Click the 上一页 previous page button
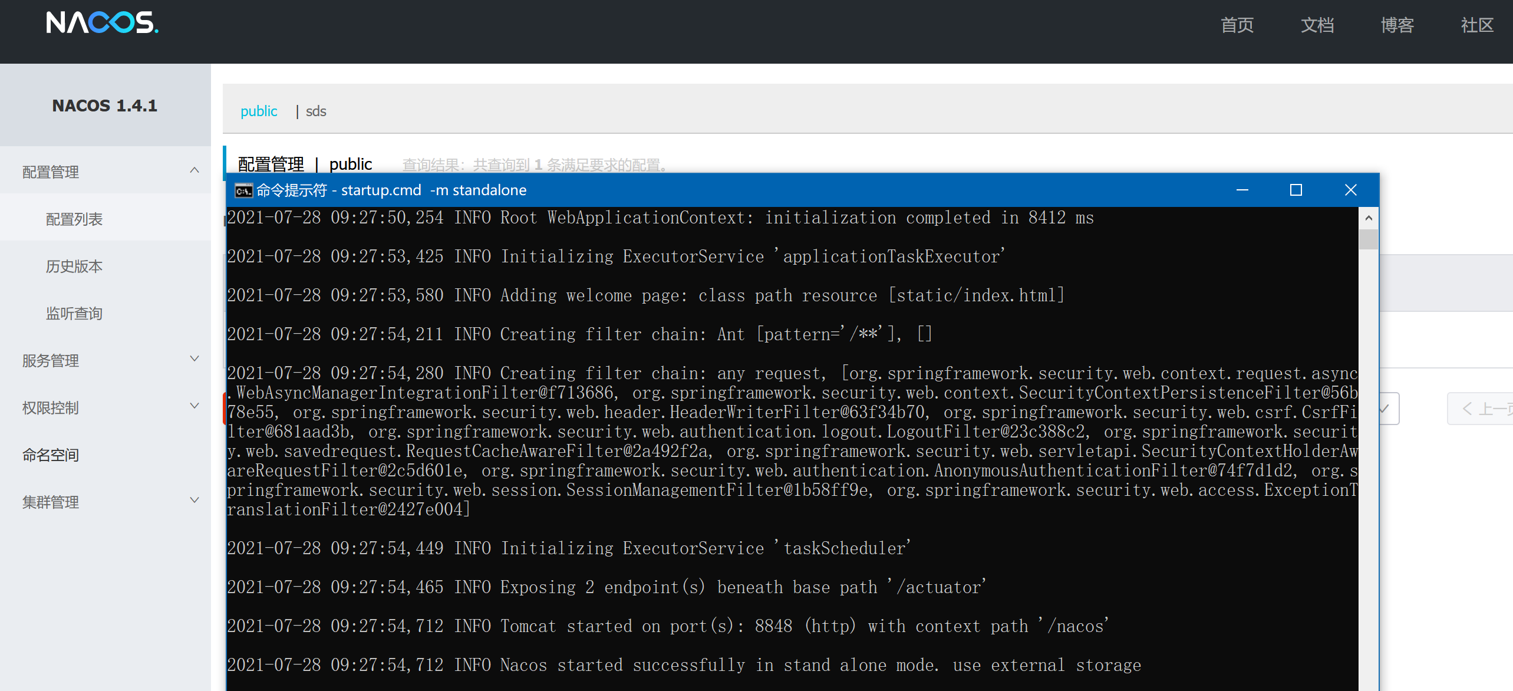This screenshot has width=1513, height=691. pos(1481,409)
